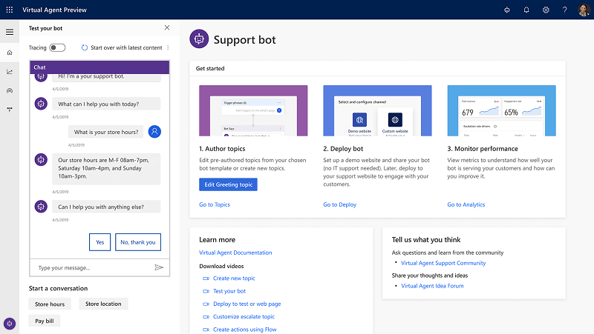The image size is (594, 334).
Task: Open Customize escalate topic video link
Action: [x=244, y=317]
